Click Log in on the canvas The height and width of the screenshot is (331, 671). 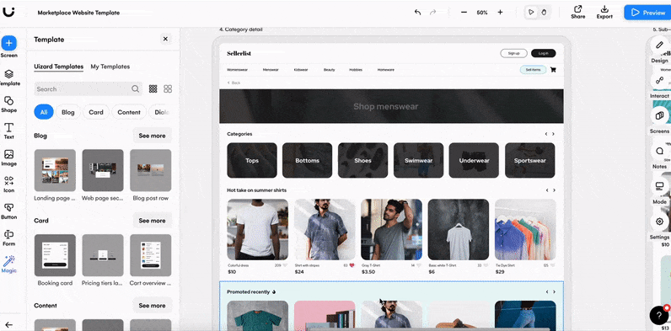[544, 53]
